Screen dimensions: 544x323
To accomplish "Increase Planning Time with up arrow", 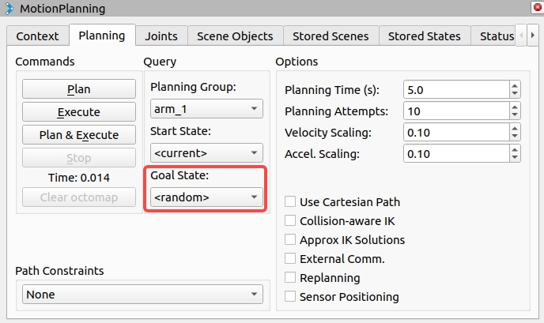I will (x=515, y=86).
